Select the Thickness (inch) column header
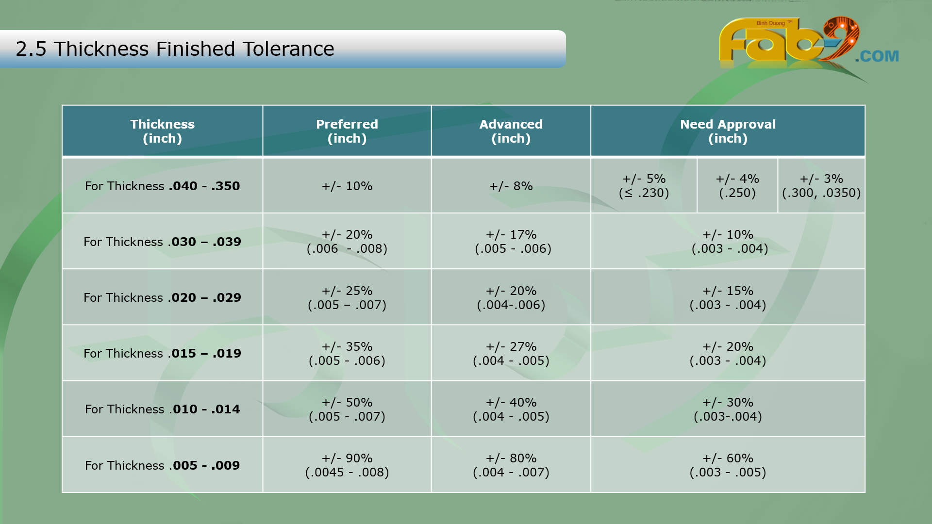 [162, 131]
